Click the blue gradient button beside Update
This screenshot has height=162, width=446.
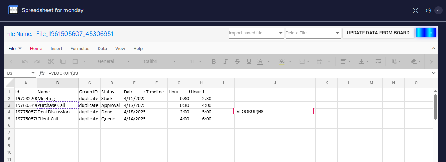point(426,33)
